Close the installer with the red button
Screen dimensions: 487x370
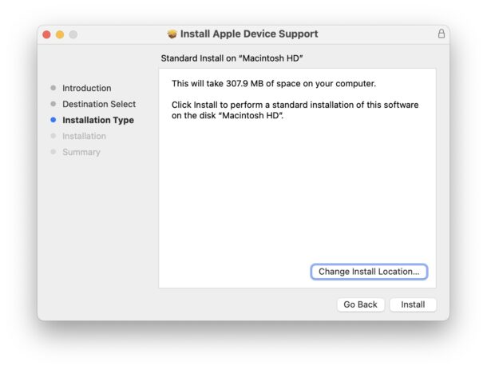point(46,34)
